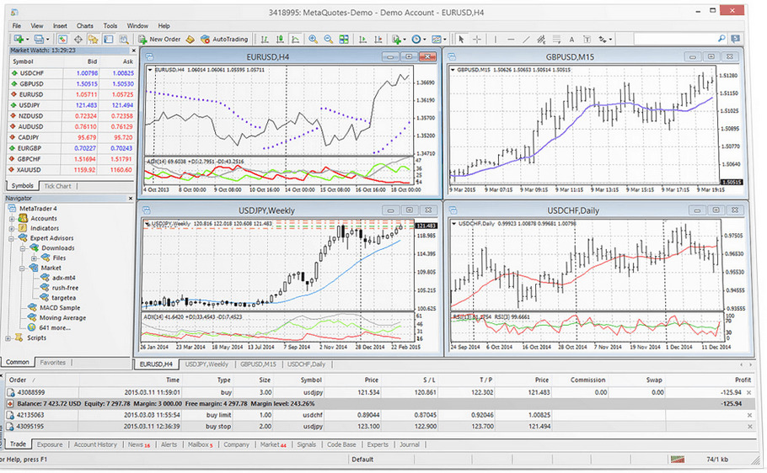Toggle the Chart Shift button
Screen dimensions: 767x473
(378, 39)
